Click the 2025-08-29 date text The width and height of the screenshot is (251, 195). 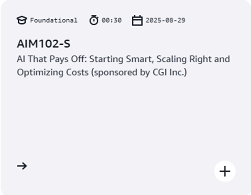165,20
